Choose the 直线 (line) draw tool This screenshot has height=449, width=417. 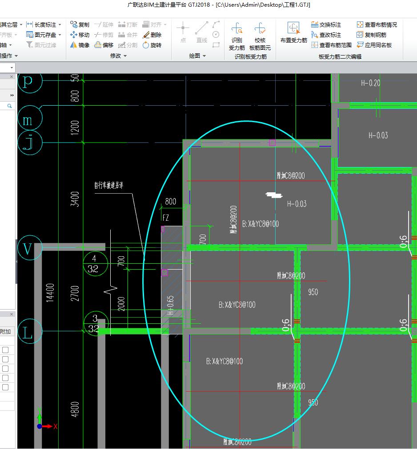[201, 32]
